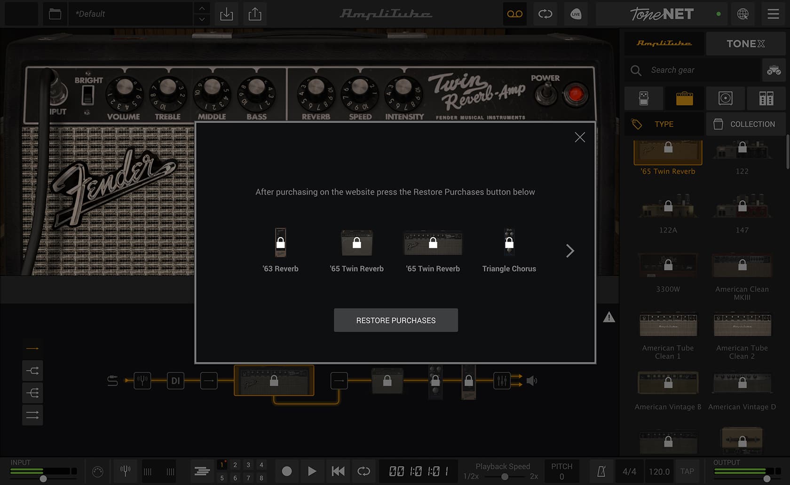
Task: Open the preset browser folder icon
Action: [x=55, y=14]
